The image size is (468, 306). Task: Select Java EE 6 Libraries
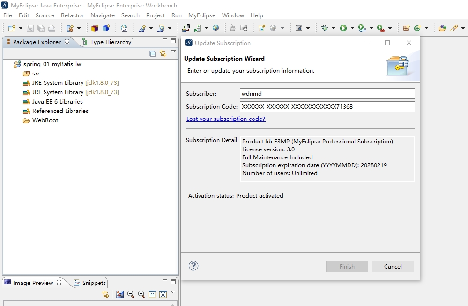click(53, 102)
